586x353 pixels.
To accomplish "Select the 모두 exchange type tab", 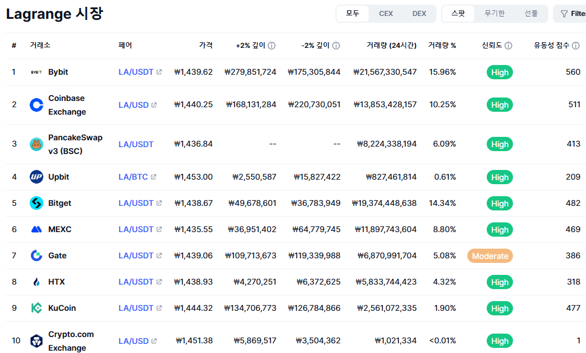I will click(x=353, y=14).
